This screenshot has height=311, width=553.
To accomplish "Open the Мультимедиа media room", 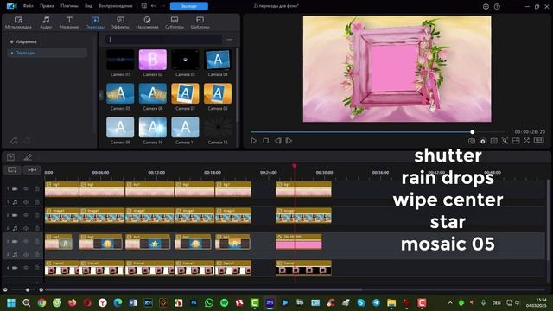I will coord(18,22).
